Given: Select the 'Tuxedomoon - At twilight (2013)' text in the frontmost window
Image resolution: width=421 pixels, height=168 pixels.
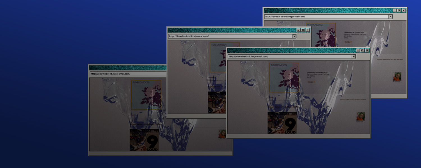Looking at the screenshot, I should pos(317,72).
